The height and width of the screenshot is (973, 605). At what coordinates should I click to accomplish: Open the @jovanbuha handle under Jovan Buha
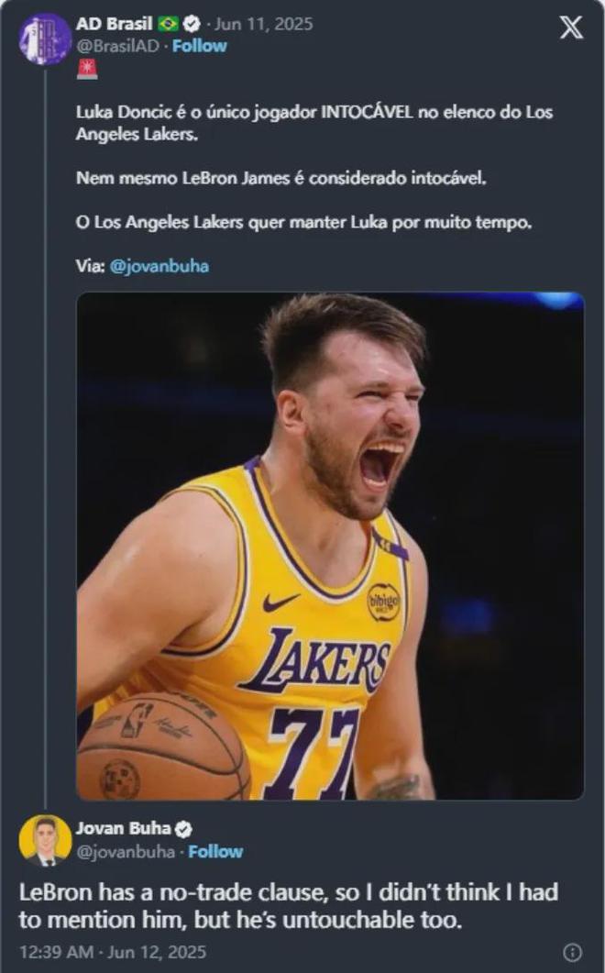point(125,852)
